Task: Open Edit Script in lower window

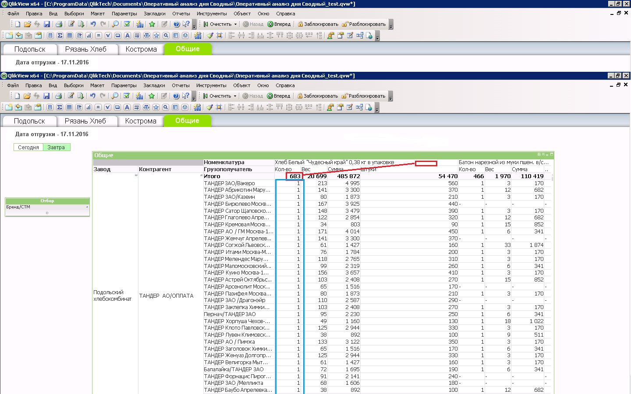Action: pyautogui.click(x=71, y=96)
